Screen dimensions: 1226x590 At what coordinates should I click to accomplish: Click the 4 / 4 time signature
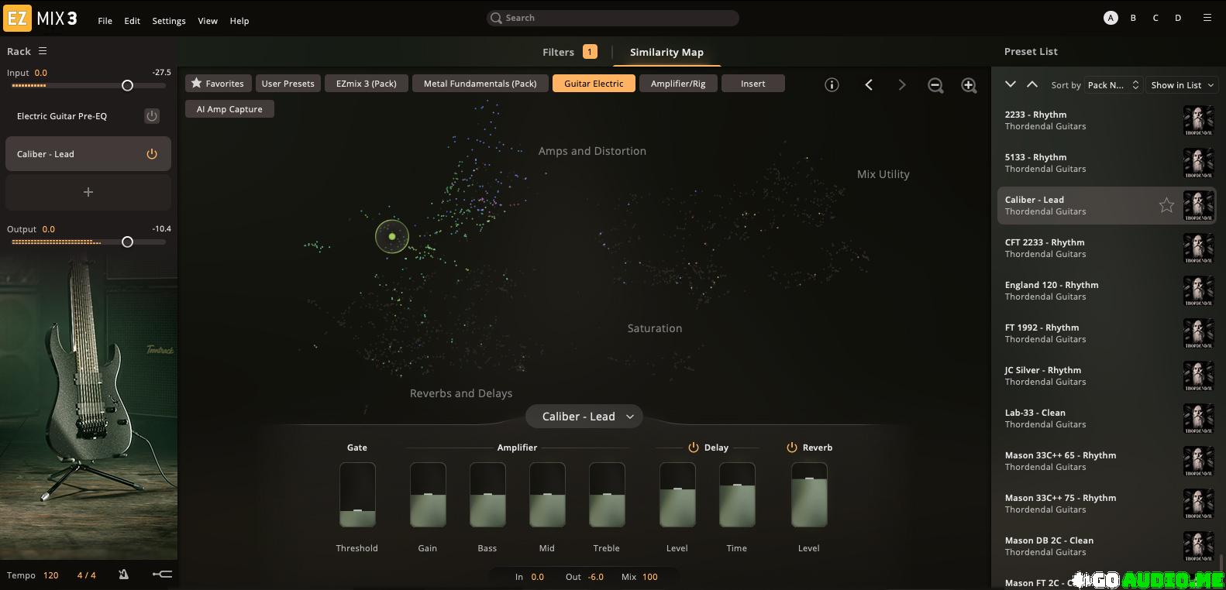[87, 575]
